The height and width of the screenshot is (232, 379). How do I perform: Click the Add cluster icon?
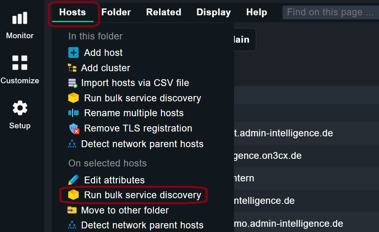(72, 68)
